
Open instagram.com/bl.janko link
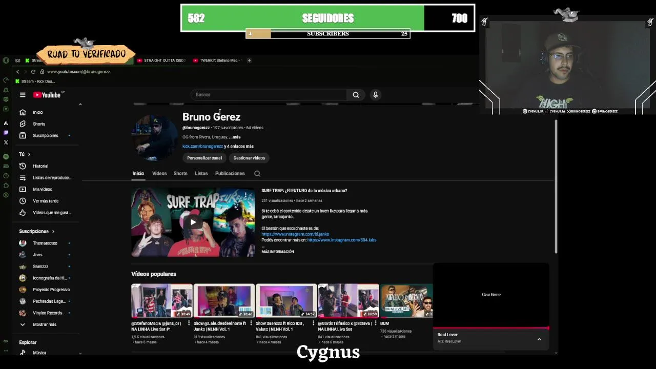(x=295, y=234)
